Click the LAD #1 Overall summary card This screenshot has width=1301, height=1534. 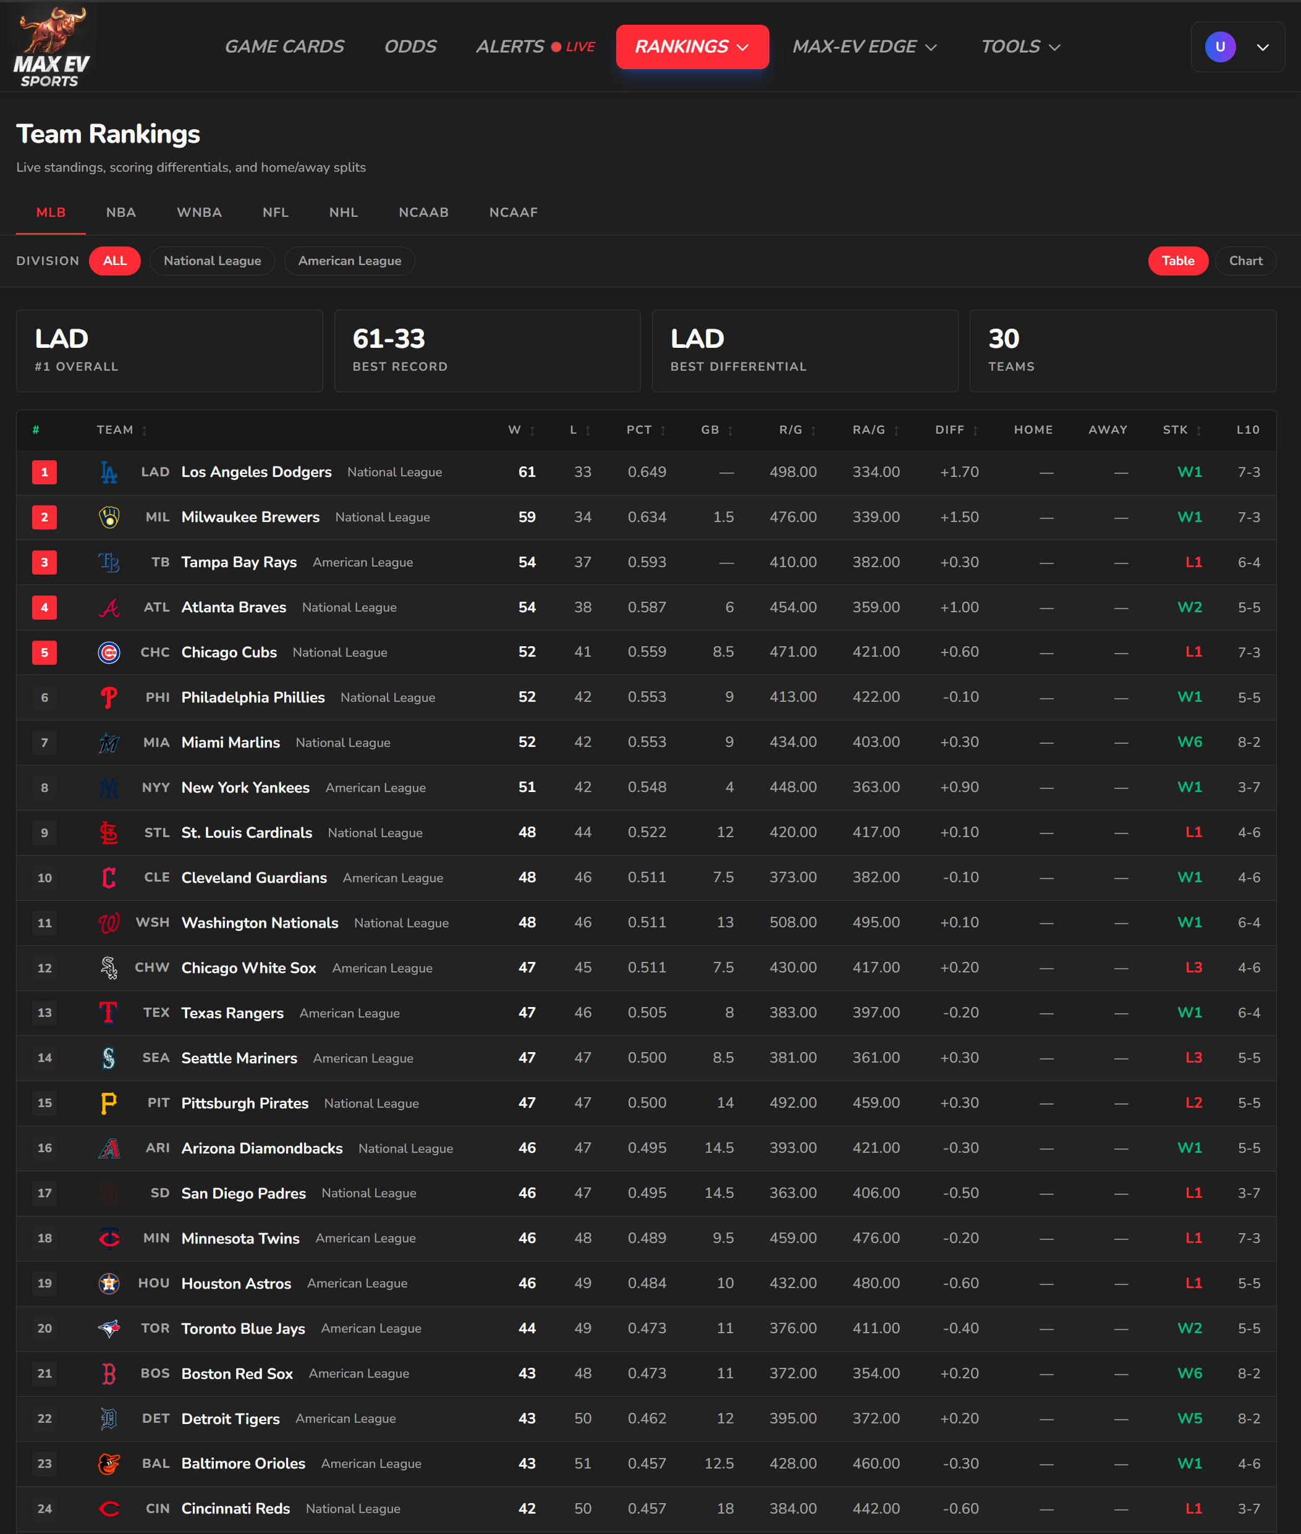[169, 351]
